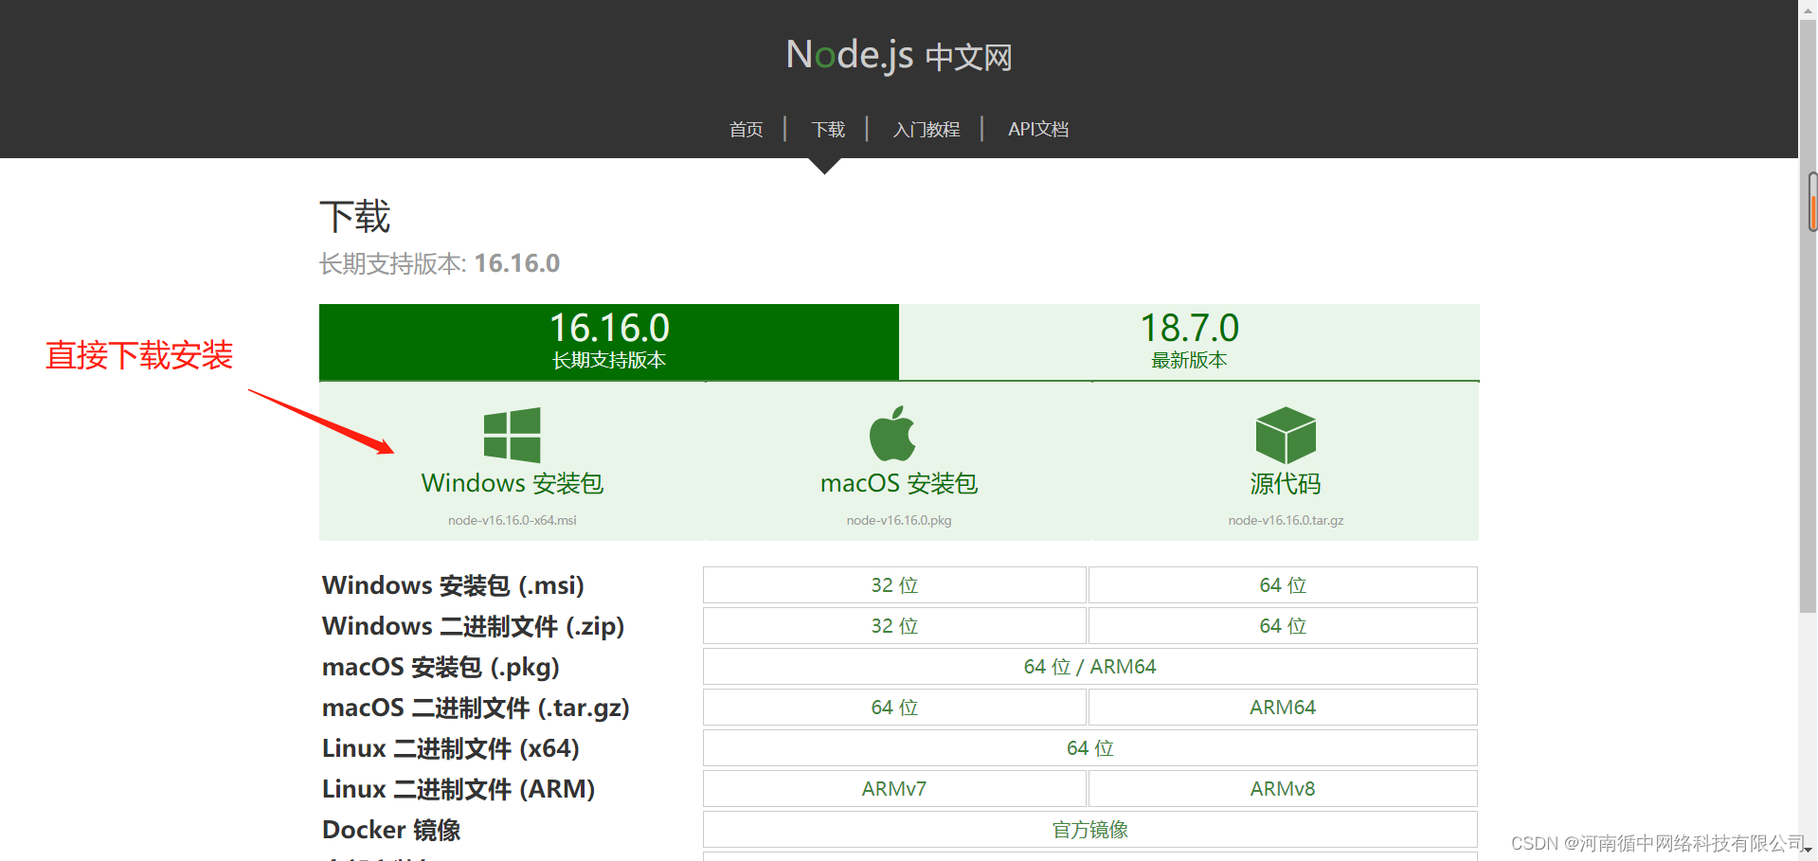Click the Windows 安装包 link
This screenshot has width=1818, height=861.
[513, 483]
